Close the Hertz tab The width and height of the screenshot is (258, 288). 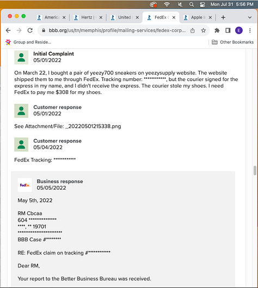tap(101, 17)
